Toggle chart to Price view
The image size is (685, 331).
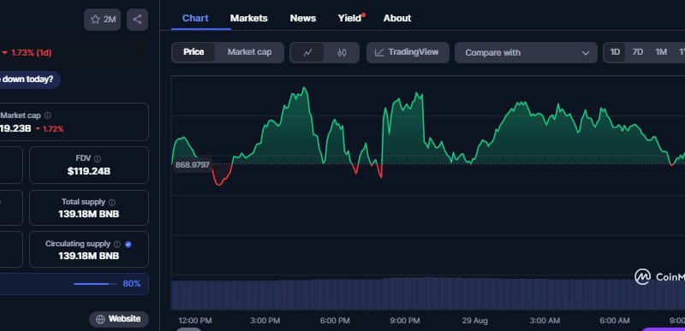(x=194, y=52)
